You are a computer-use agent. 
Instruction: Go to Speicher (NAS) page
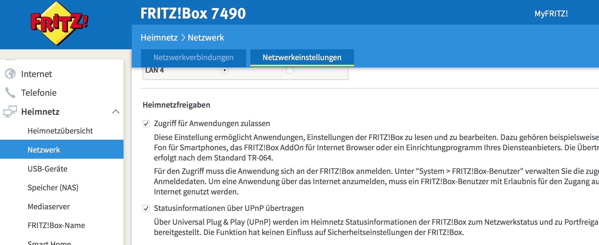pos(53,188)
